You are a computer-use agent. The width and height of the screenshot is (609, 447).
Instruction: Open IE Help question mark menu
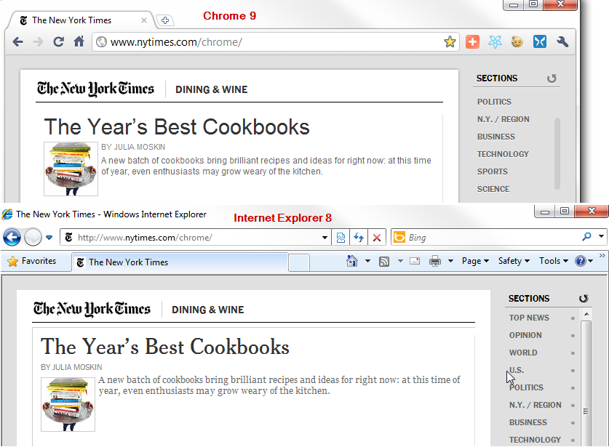[584, 261]
